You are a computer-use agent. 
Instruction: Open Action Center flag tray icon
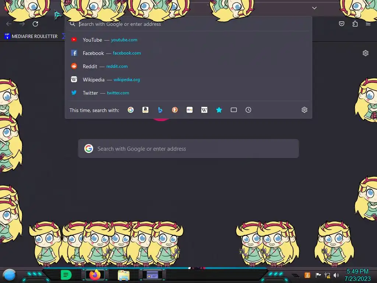(x=318, y=275)
